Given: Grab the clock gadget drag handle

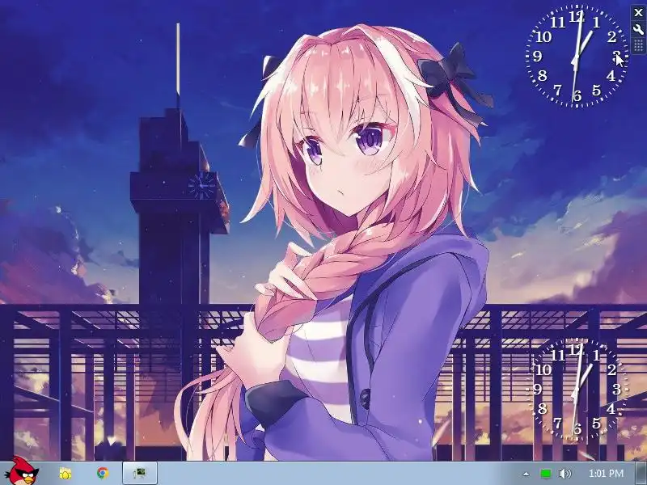Looking at the screenshot, I should [638, 45].
